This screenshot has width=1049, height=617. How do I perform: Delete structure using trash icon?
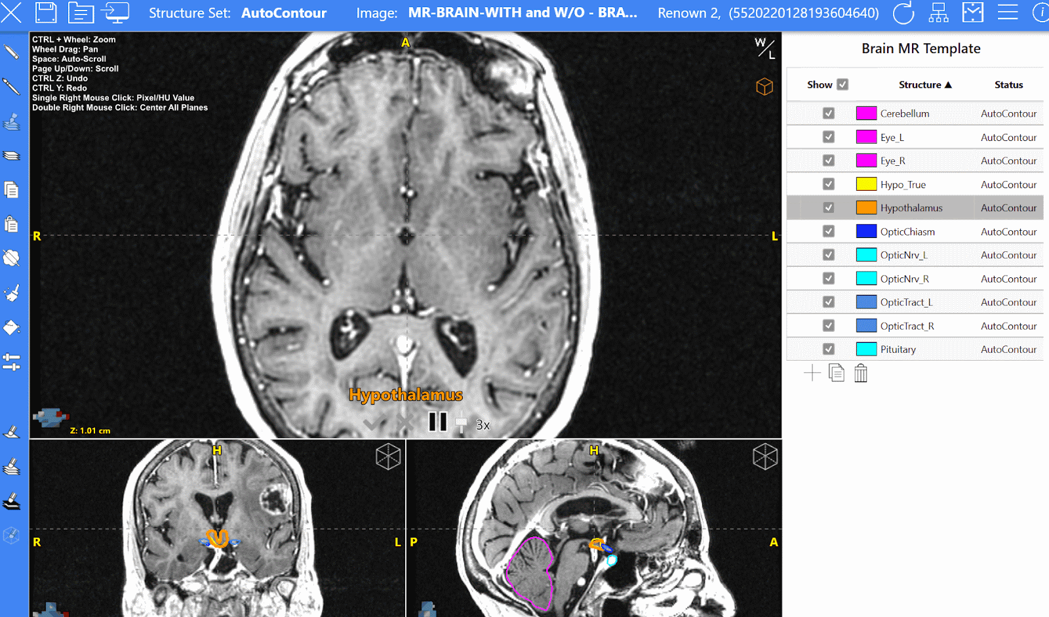[861, 373]
